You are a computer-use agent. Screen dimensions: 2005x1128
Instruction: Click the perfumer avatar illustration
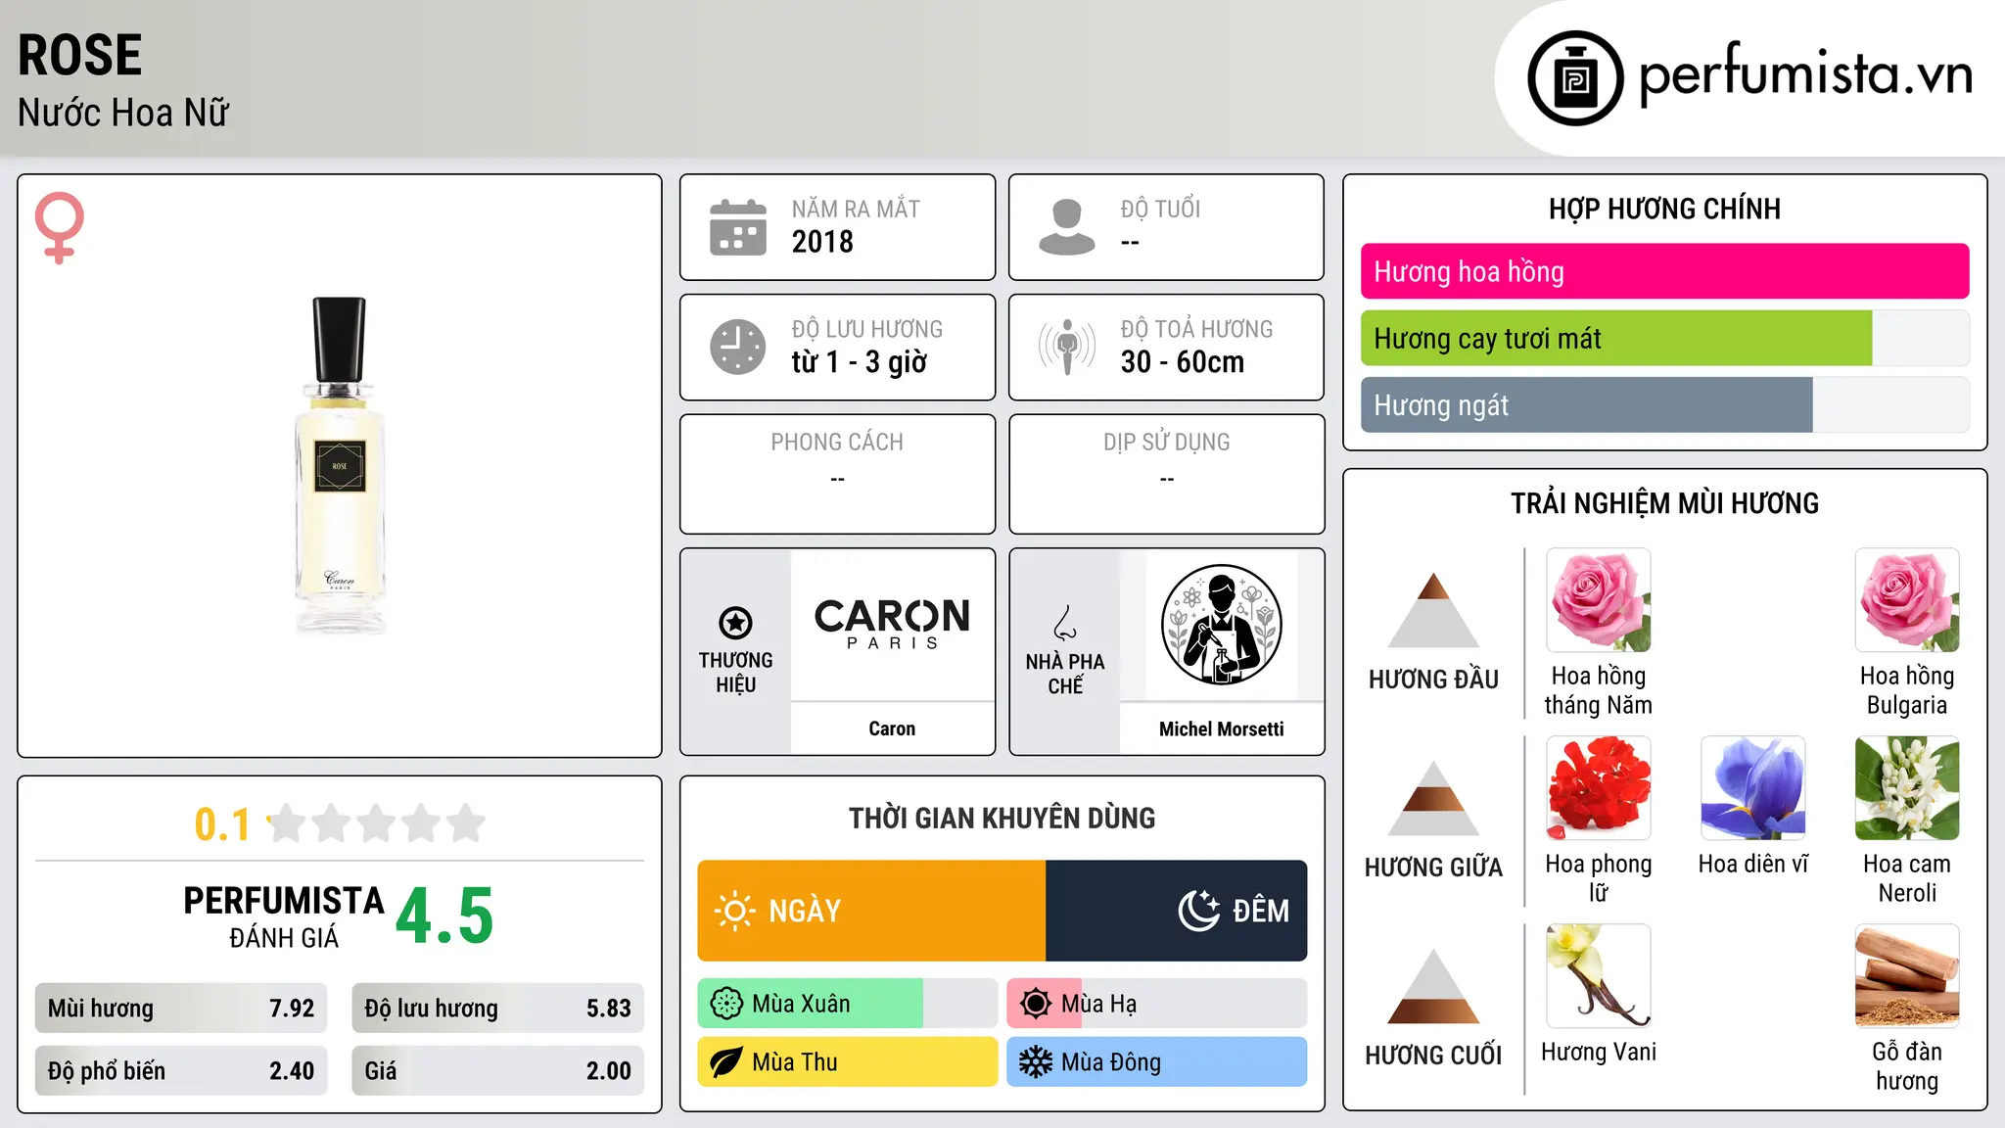click(x=1221, y=625)
